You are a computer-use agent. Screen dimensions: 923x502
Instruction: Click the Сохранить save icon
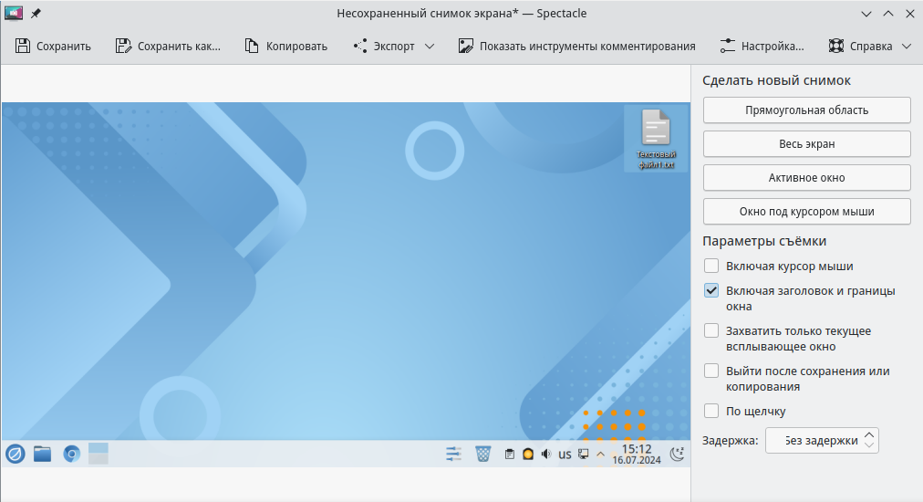coord(23,47)
